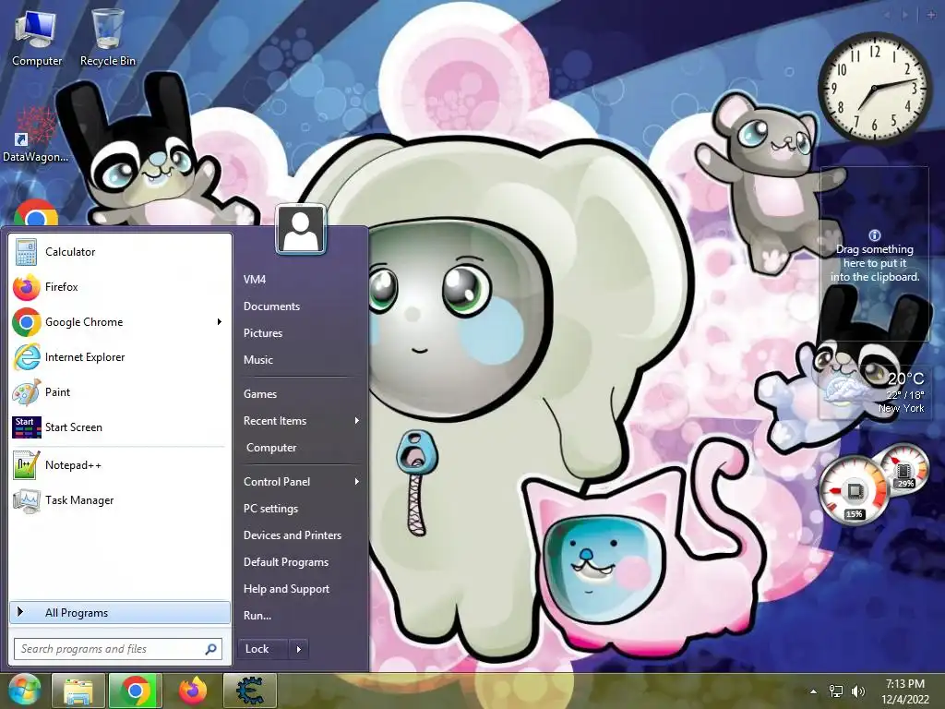Click the search magnifier icon
The image size is (945, 709).
[x=211, y=649]
